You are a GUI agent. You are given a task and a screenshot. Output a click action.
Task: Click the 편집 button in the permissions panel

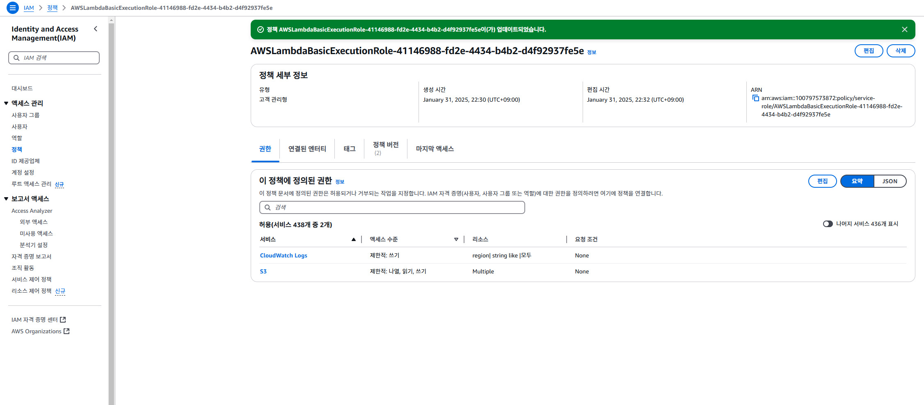pos(822,181)
